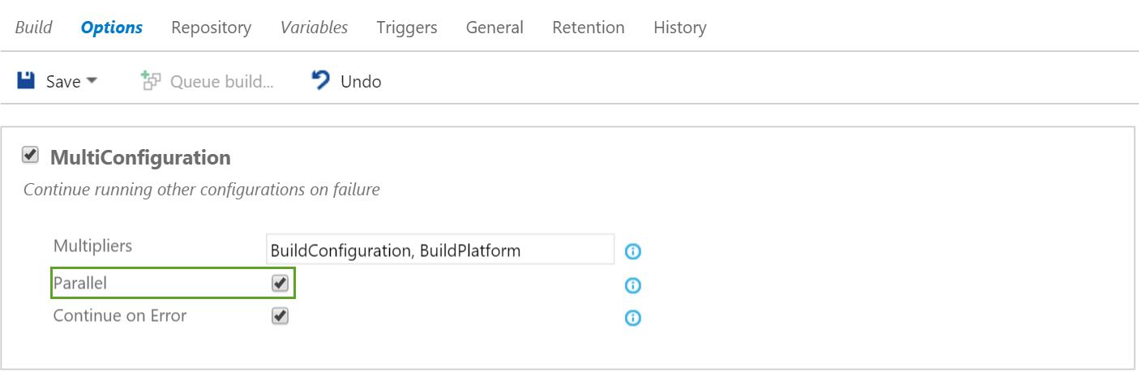The height and width of the screenshot is (372, 1139).
Task: View the History tab
Action: [679, 28]
